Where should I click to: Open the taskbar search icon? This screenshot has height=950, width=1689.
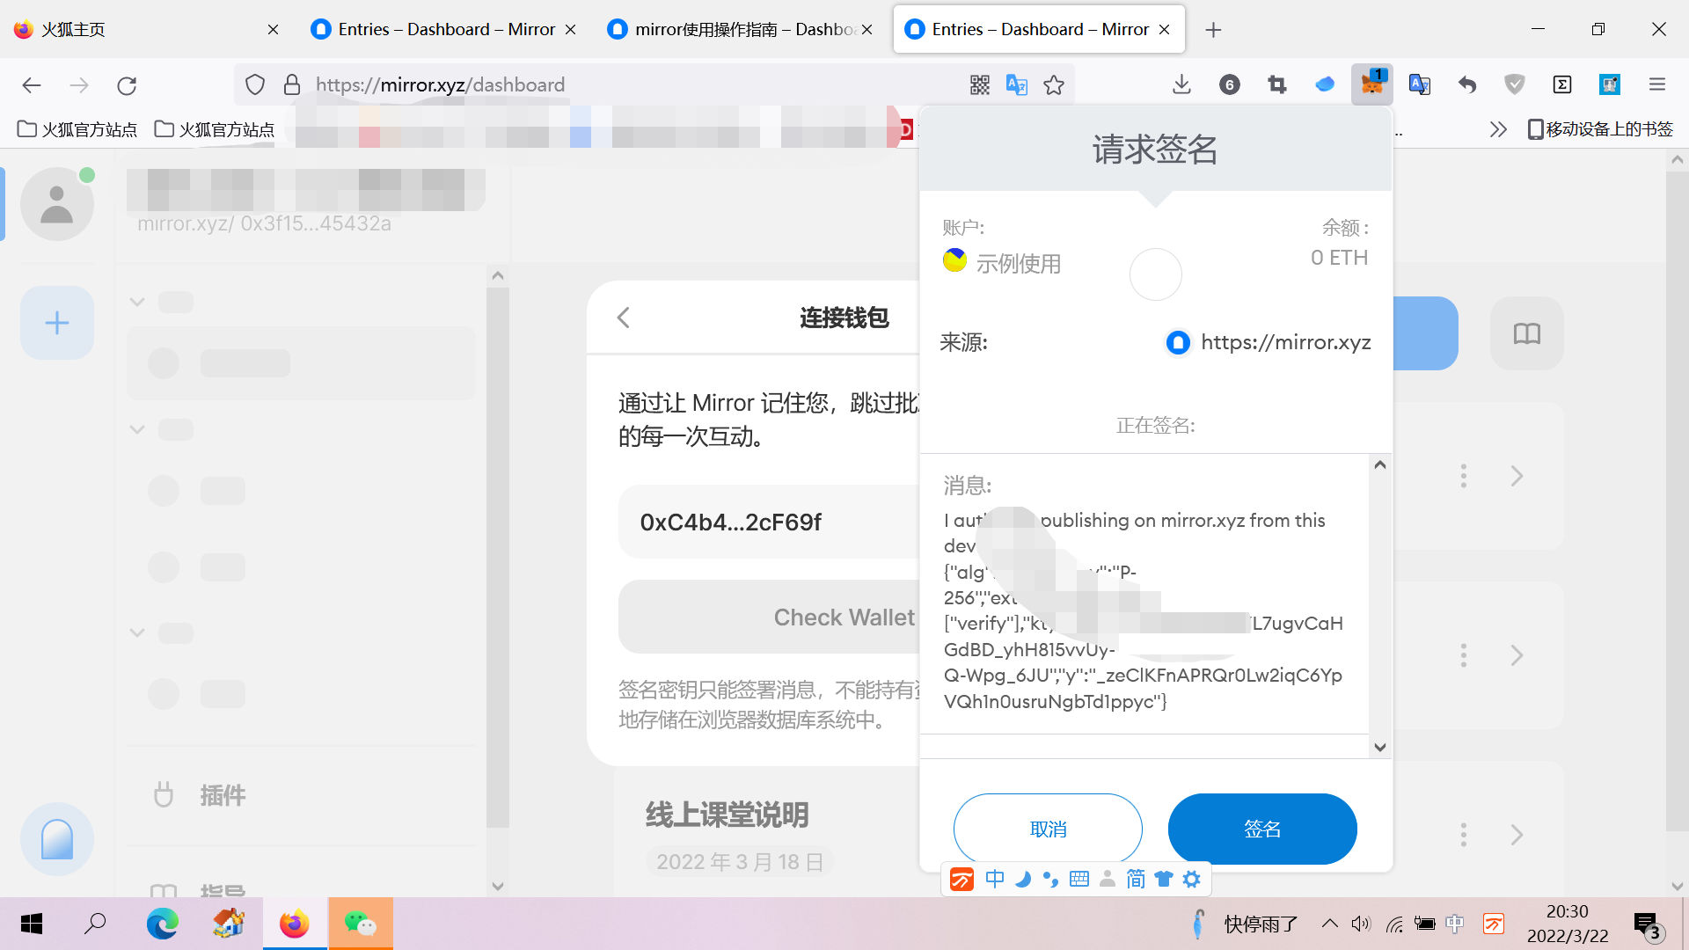click(x=95, y=924)
